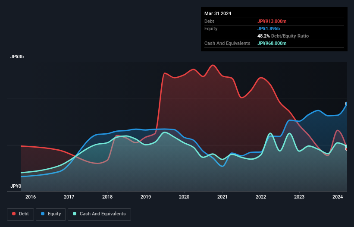Click the blue Equity legend dot
354x227 pixels.
(43, 214)
